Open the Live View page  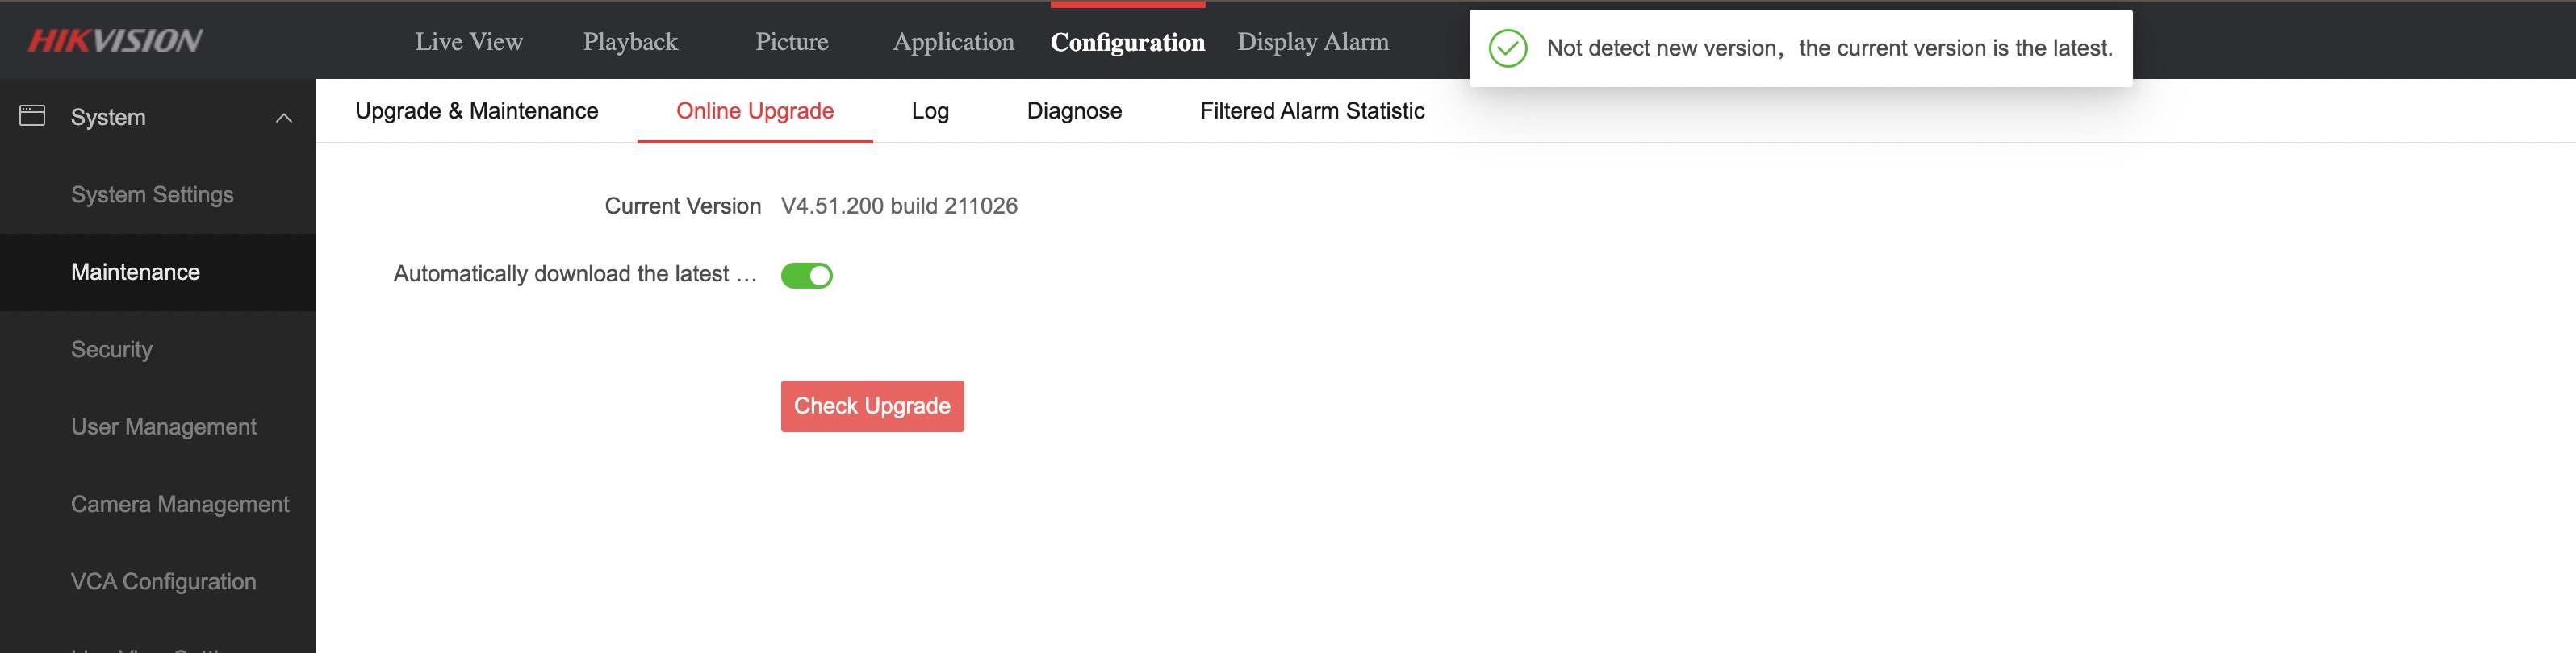pyautogui.click(x=468, y=42)
